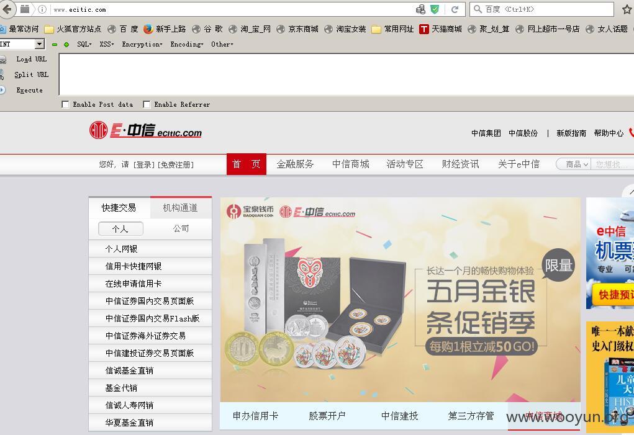Viewport: 634px width, 435px height.
Task: Open 中信证券国内交易页面版 link
Action: (x=150, y=301)
